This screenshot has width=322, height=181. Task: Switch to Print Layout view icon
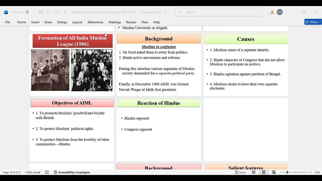(x=264, y=172)
